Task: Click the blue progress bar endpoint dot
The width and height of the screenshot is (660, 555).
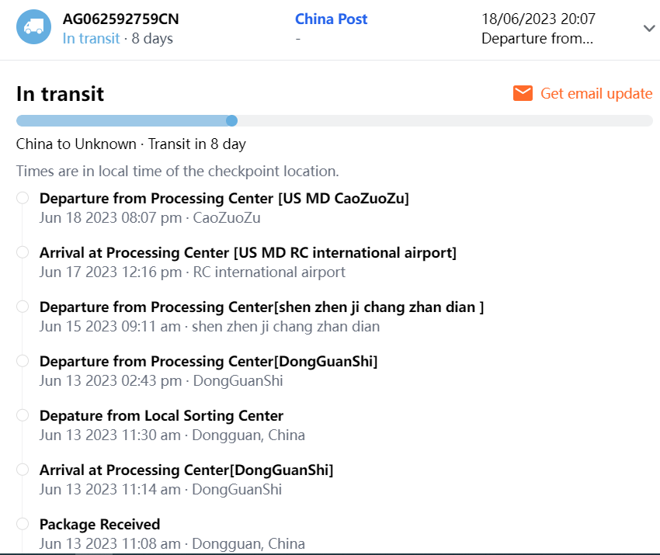Action: tap(231, 120)
